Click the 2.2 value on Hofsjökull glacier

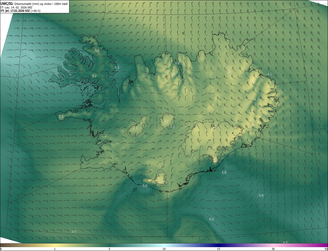click(166, 122)
